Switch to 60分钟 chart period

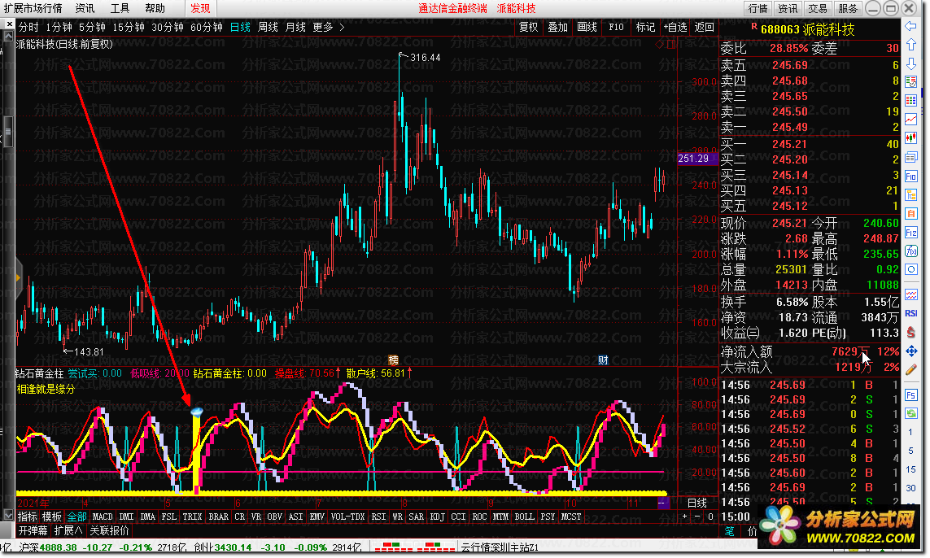[x=207, y=28]
